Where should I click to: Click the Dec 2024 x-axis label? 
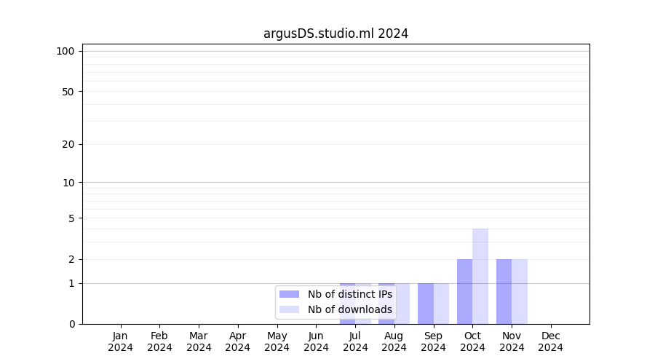[x=551, y=341]
